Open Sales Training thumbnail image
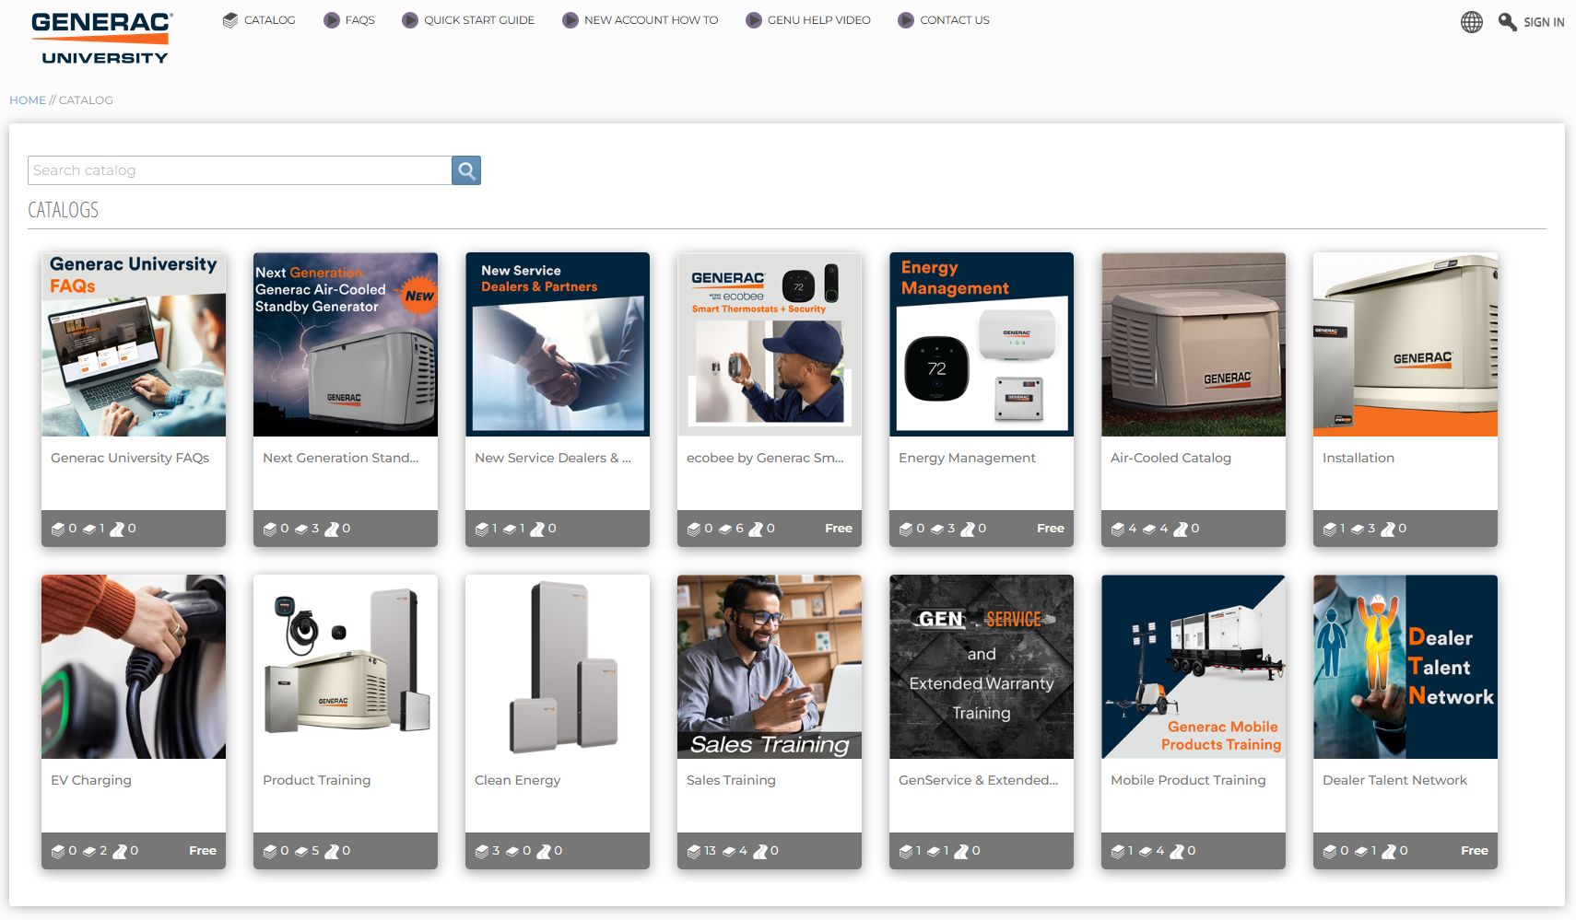 pyautogui.click(x=770, y=667)
